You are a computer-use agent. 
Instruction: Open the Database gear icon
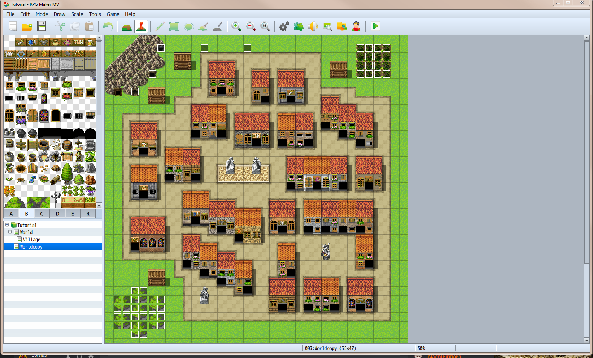click(x=284, y=26)
